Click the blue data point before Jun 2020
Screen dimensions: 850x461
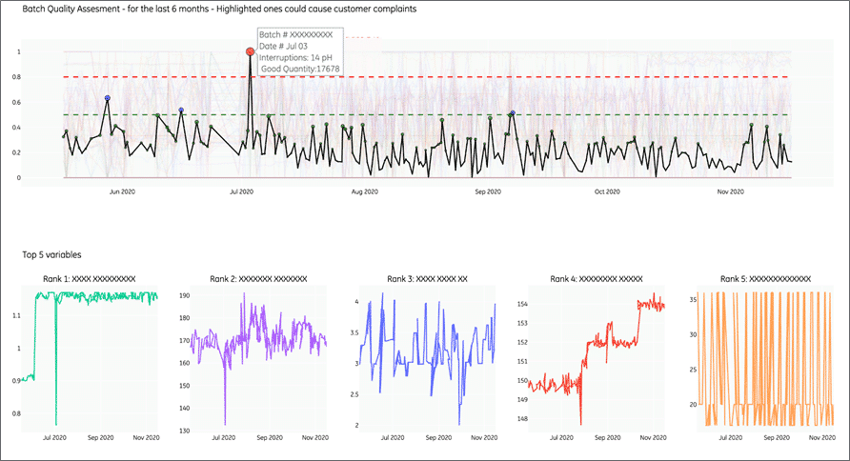tap(108, 98)
